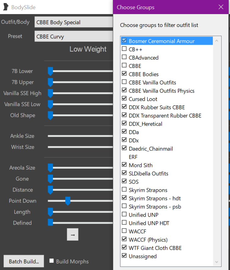The image size is (230, 270).
Task: Open the Outfit/Body dropdown
Action: point(74,22)
